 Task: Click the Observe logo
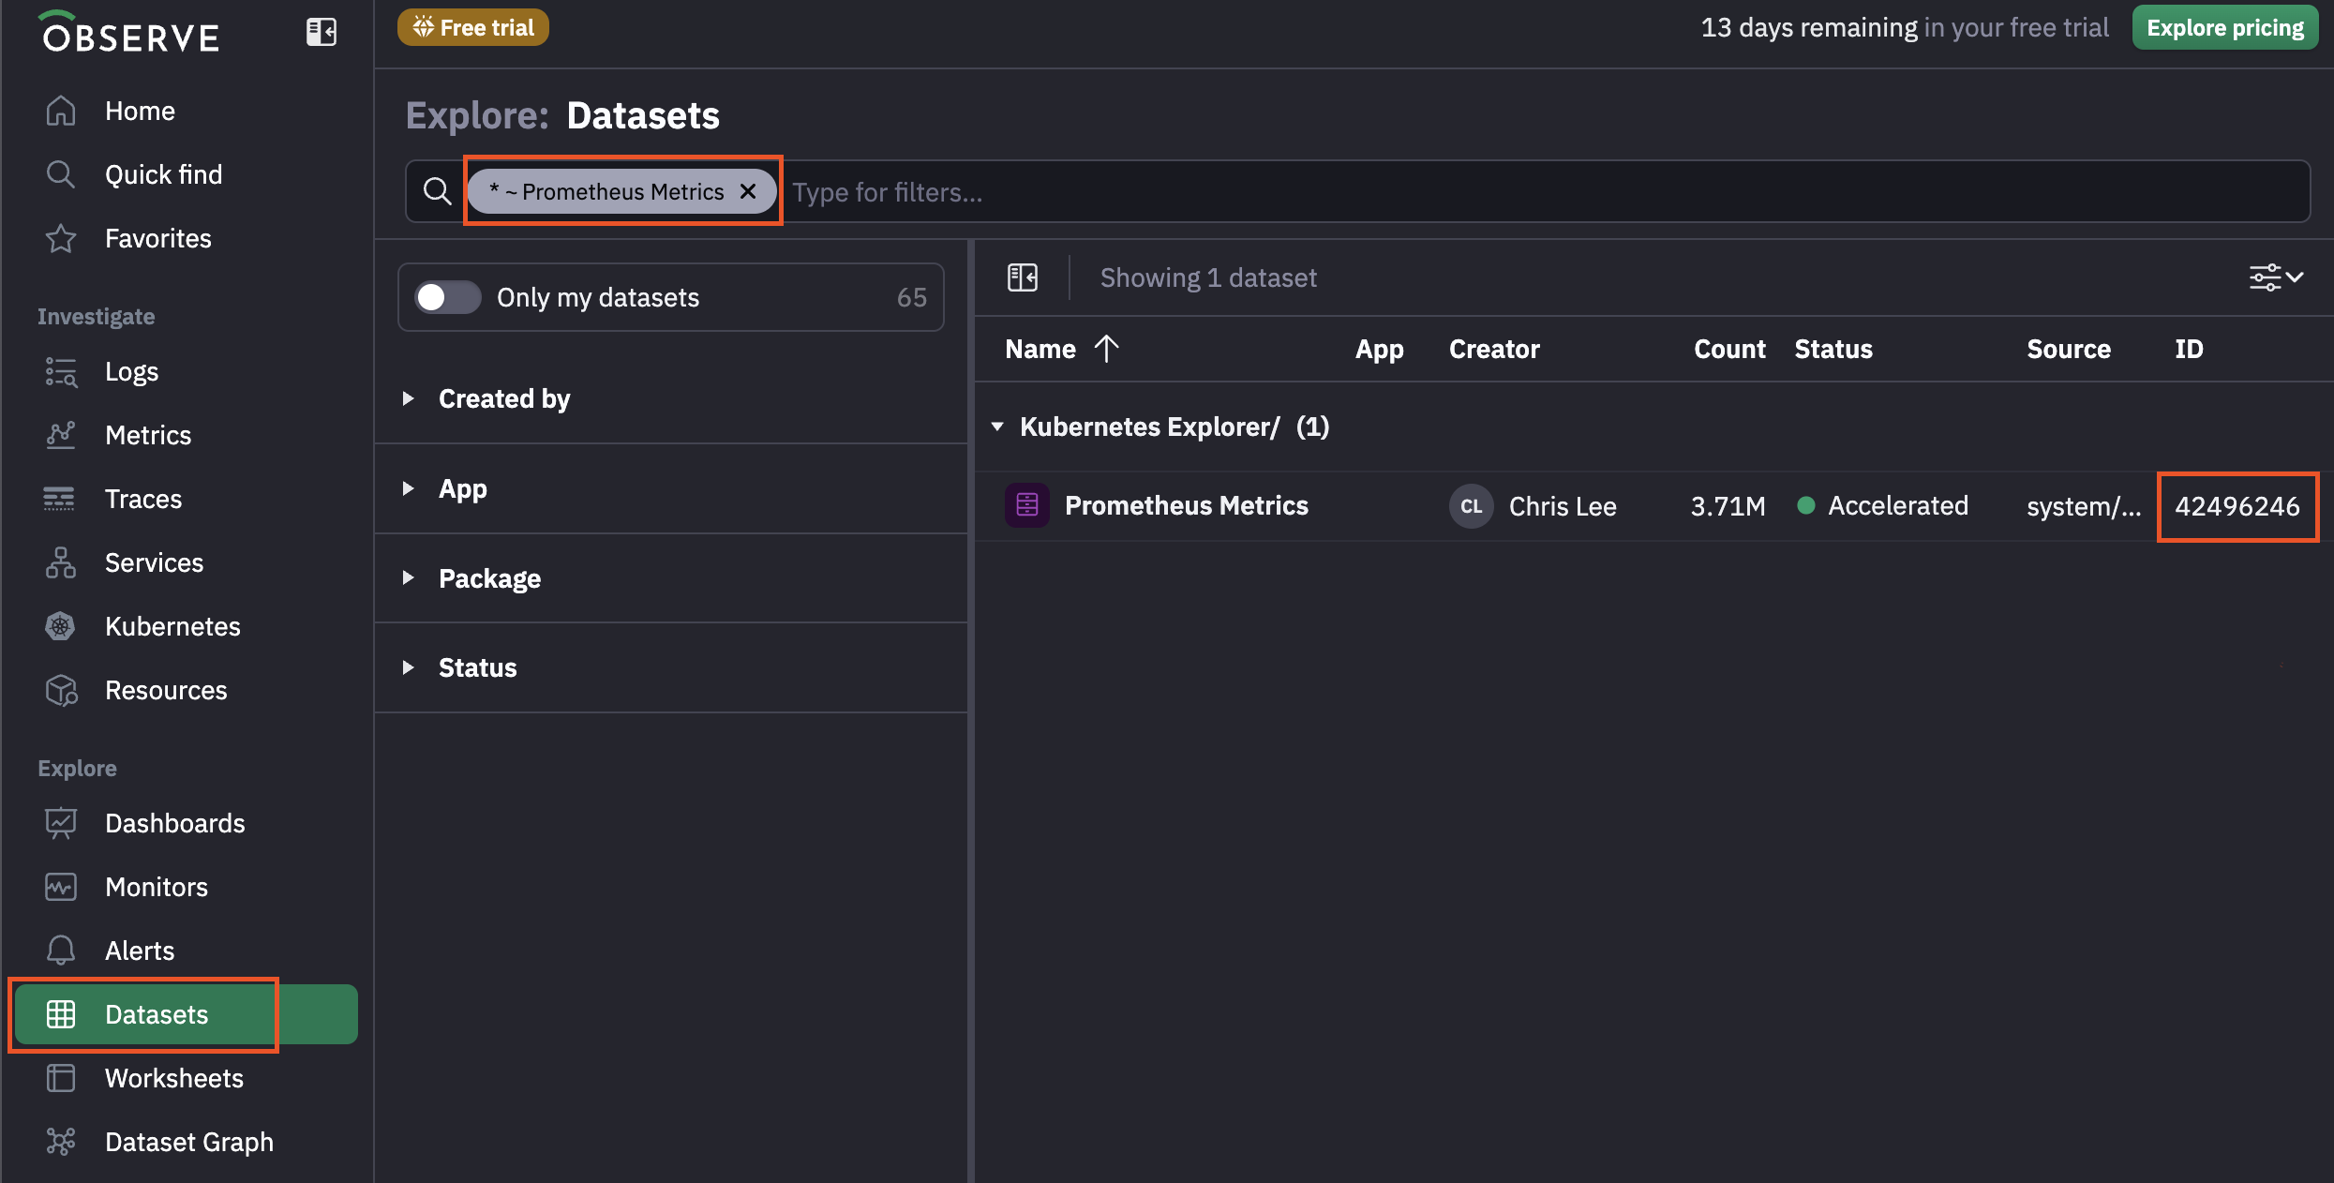point(130,33)
